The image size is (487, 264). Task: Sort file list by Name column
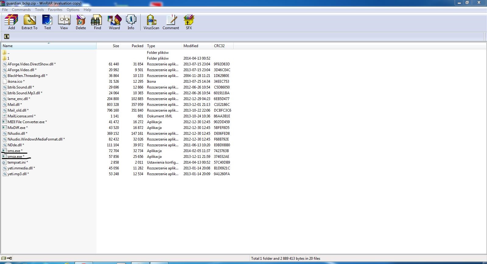[49, 46]
